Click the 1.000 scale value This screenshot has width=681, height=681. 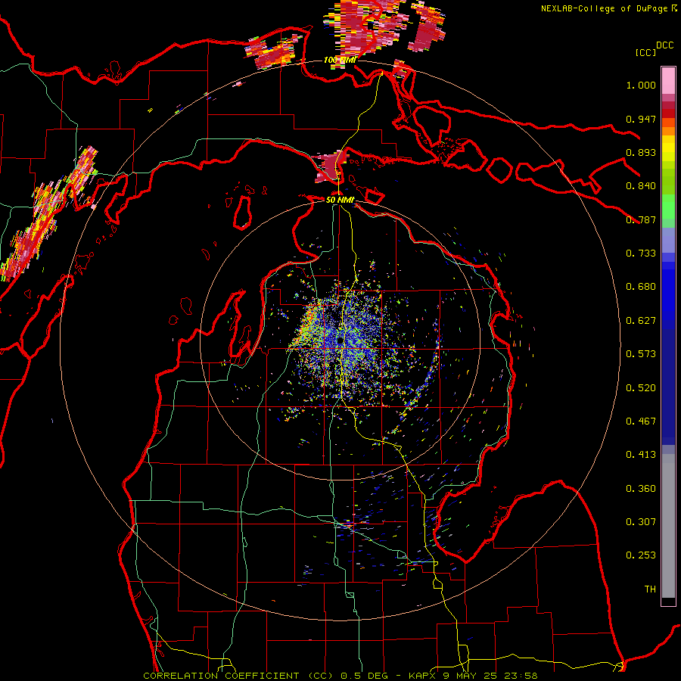641,85
